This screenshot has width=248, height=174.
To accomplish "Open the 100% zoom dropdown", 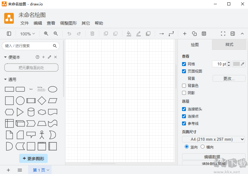I will pyautogui.click(x=27, y=34).
